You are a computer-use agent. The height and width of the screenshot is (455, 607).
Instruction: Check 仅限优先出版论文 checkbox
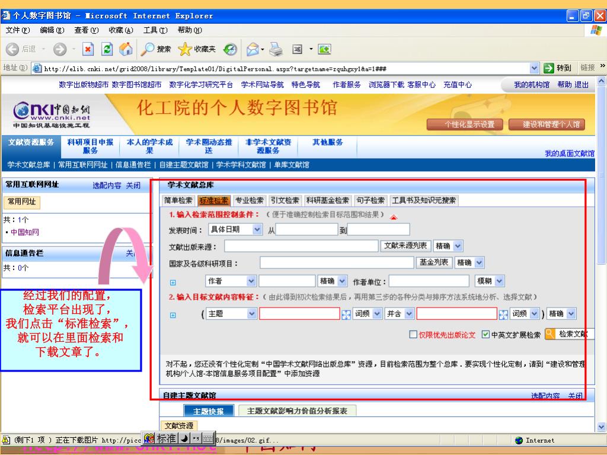pos(413,334)
